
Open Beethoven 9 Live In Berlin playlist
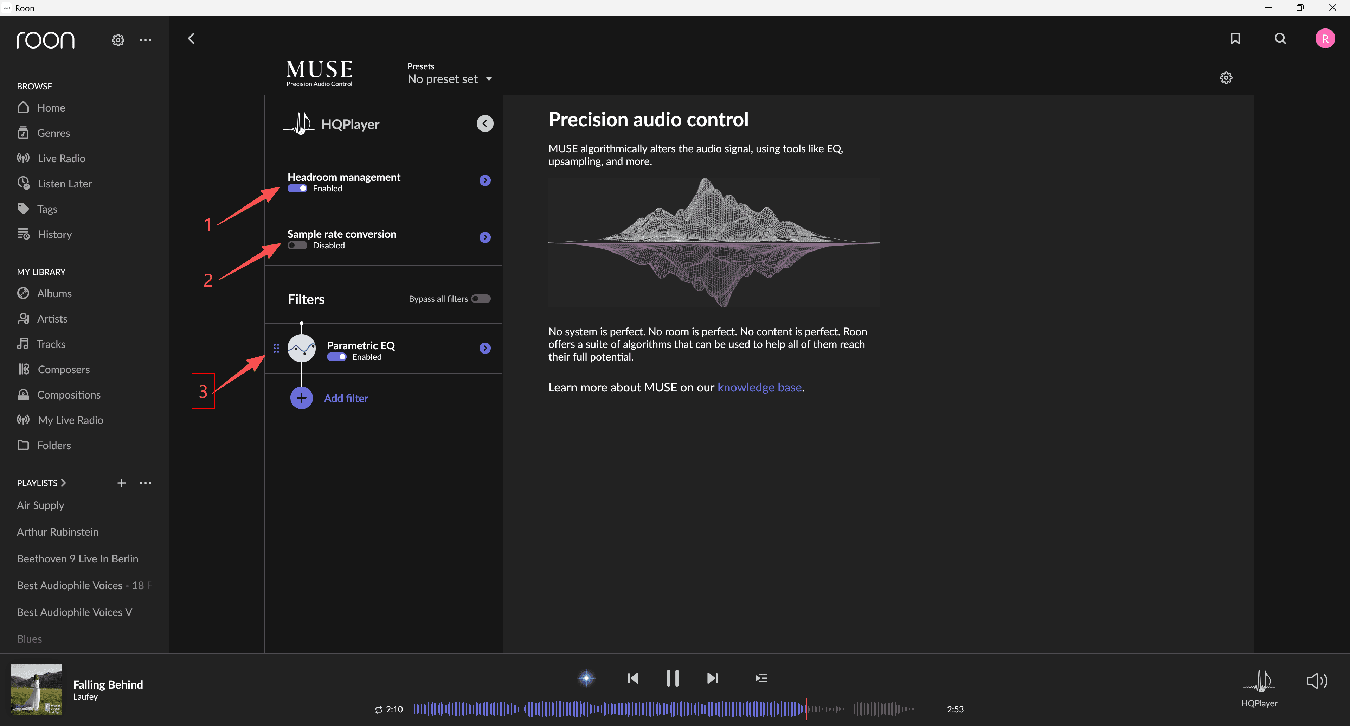78,559
